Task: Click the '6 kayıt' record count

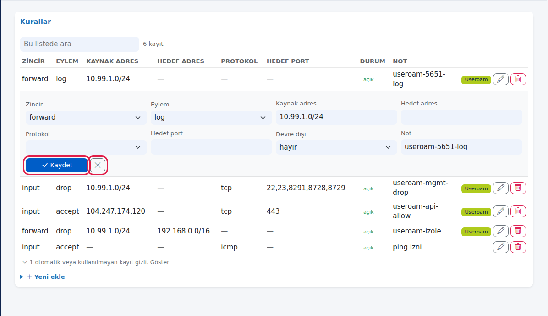Action: tap(153, 44)
